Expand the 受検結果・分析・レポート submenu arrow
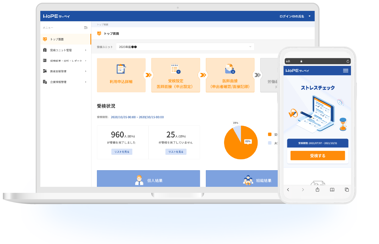The width and height of the screenshot is (379, 244). [x=86, y=61]
